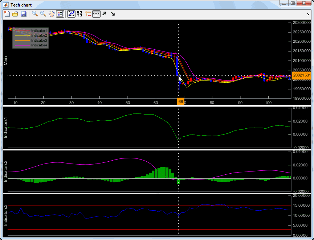Open a chart file

click(16, 14)
